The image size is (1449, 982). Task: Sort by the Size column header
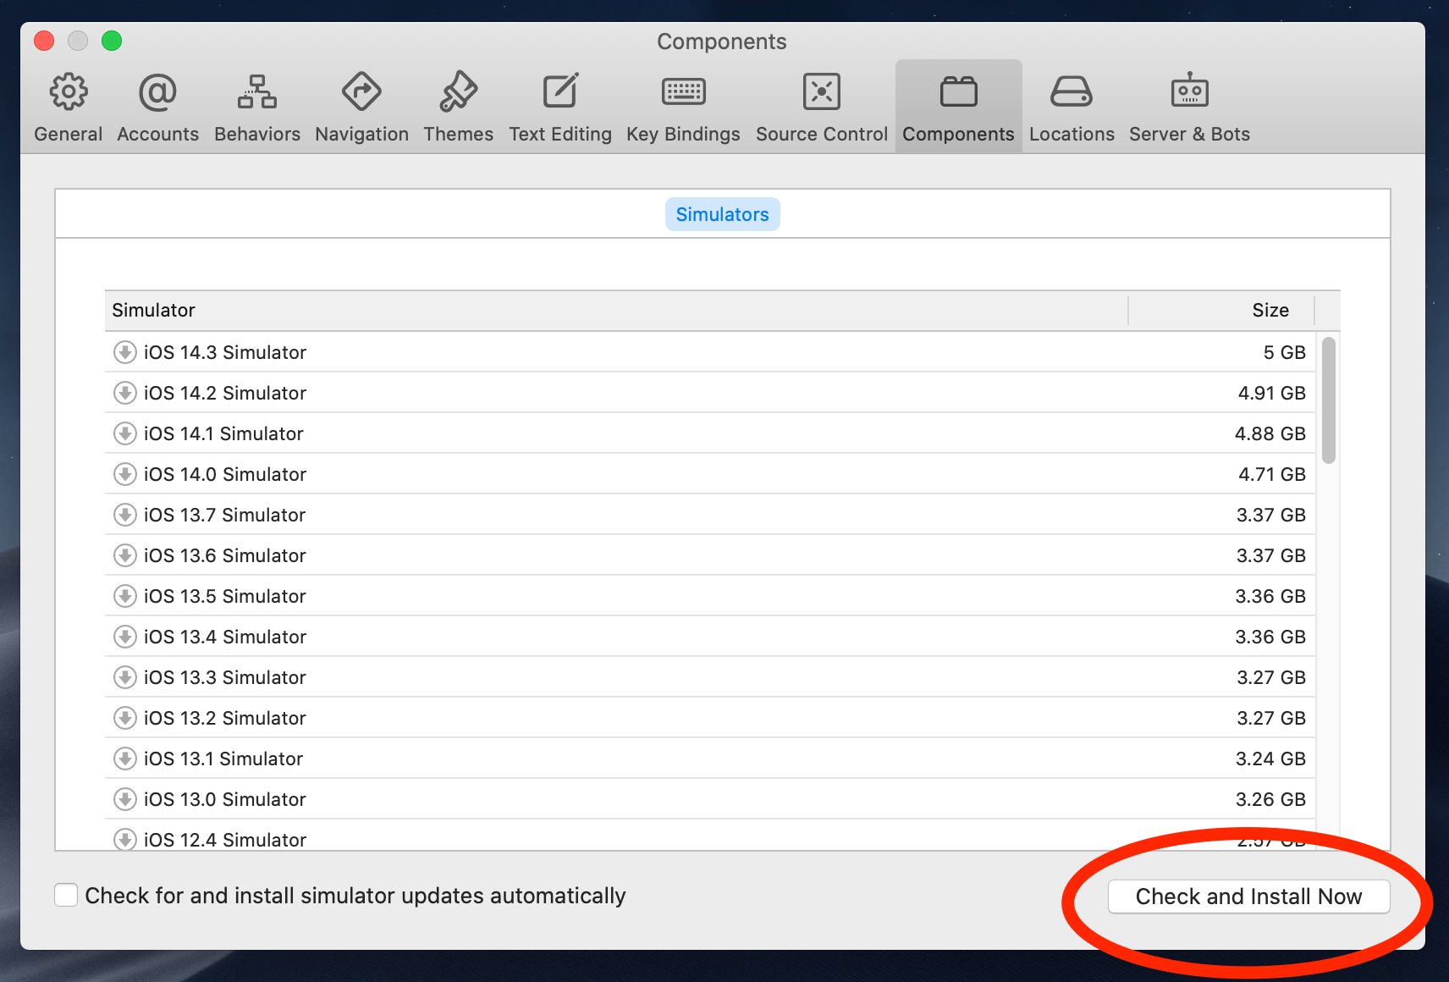(x=1221, y=311)
